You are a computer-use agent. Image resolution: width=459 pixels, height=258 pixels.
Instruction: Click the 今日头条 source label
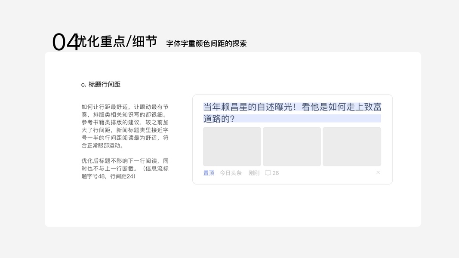click(231, 173)
